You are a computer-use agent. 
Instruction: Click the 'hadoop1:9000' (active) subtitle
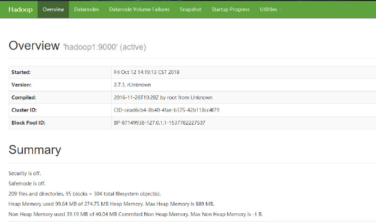105,47
